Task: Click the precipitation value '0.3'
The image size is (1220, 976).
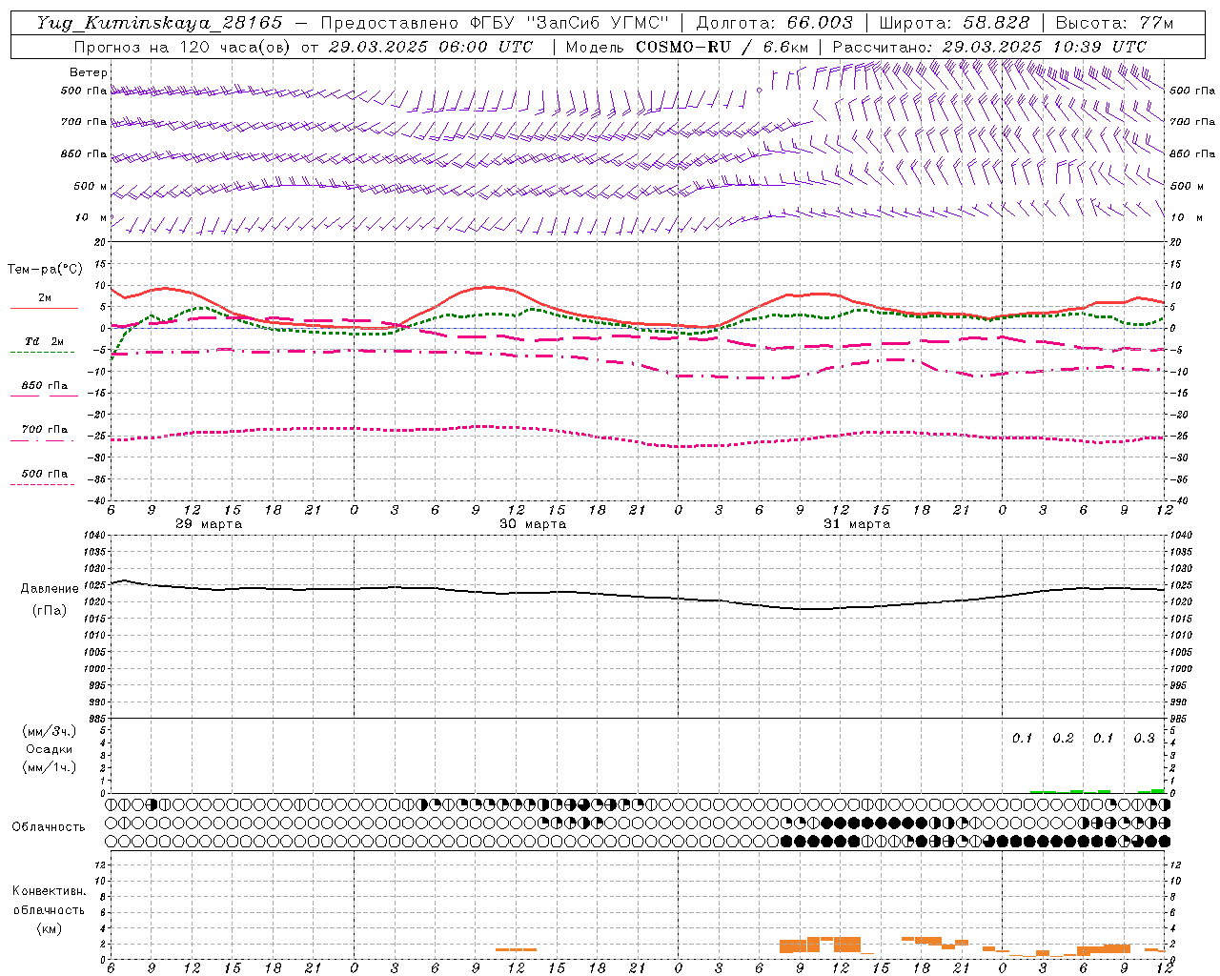Action: point(1144,739)
